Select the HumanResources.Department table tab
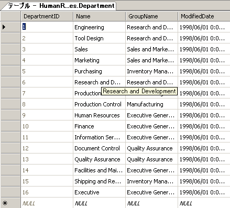The height and width of the screenshot is (208, 230). tap(59, 6)
